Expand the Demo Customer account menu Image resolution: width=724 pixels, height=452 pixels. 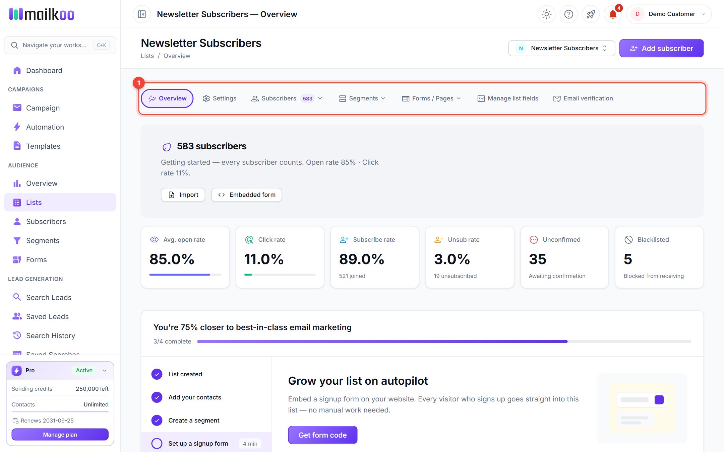[669, 14]
